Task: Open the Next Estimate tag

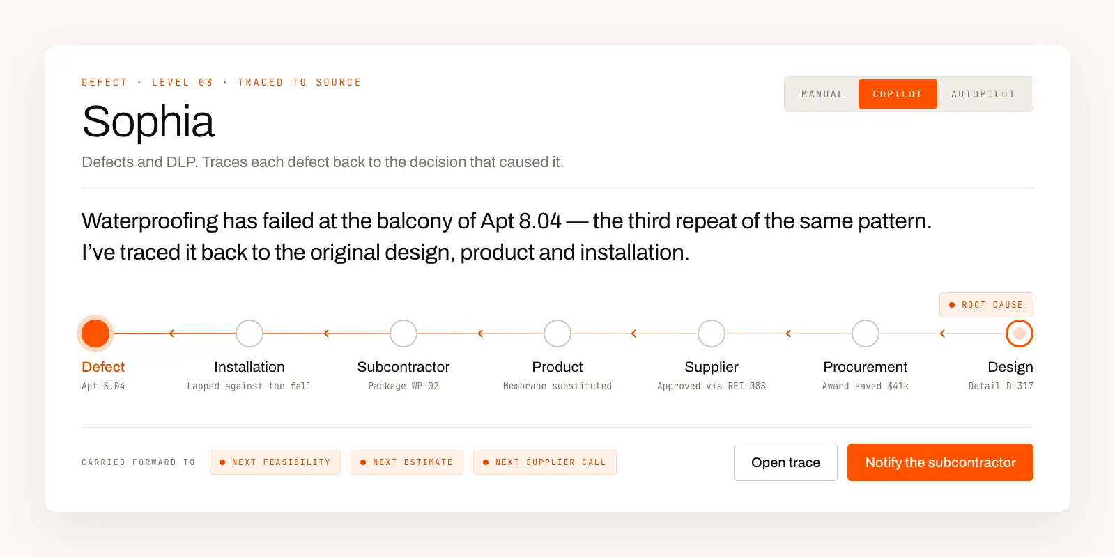Action: pos(407,462)
